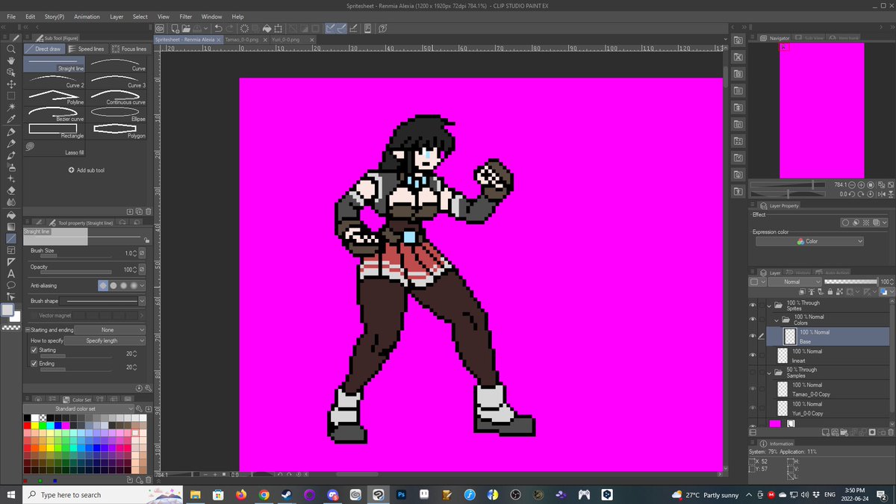
Task: Click Add sub tool
Action: [x=87, y=170]
